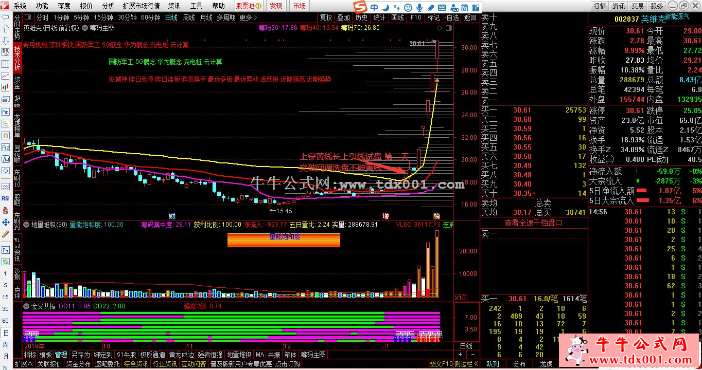Open the Sogou emoji smiley icon
Viewport: 702px width, 370px height.
(408, 8)
